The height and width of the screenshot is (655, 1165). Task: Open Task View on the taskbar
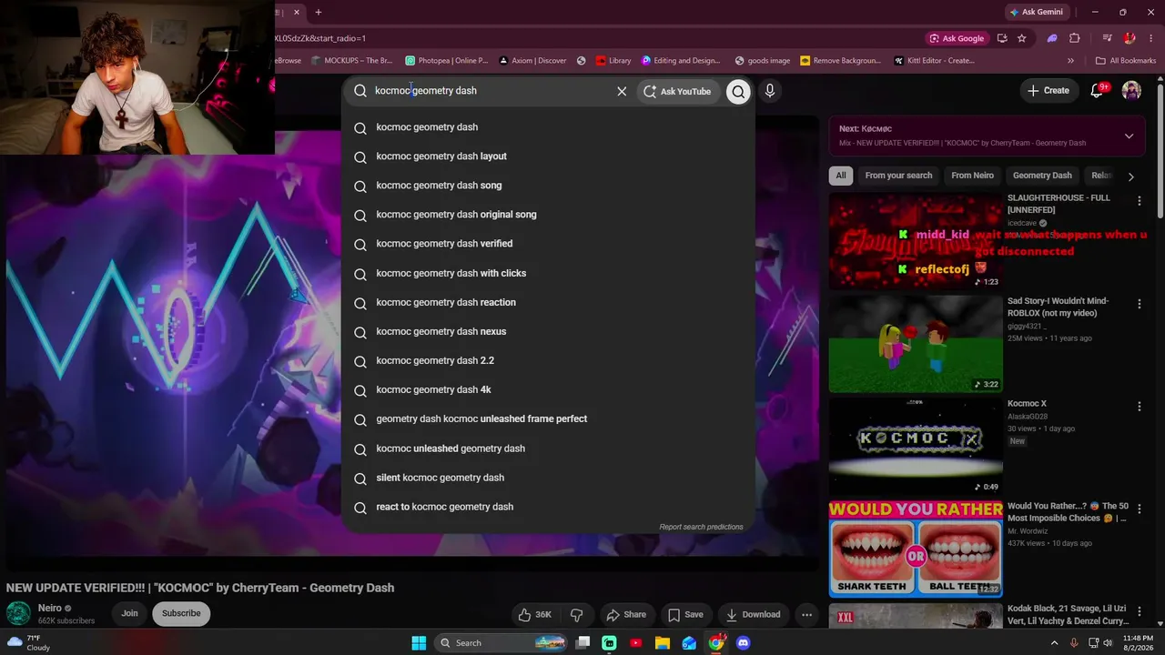583,643
